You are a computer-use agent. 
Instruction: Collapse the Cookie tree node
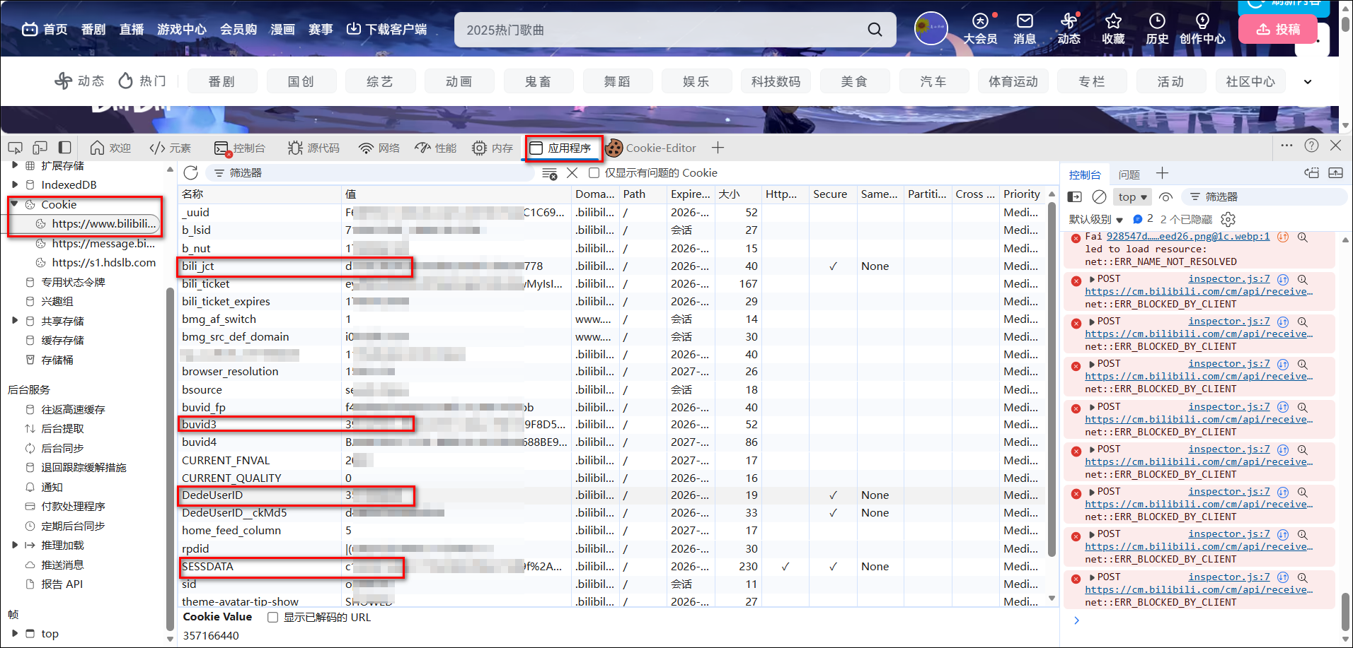14,204
